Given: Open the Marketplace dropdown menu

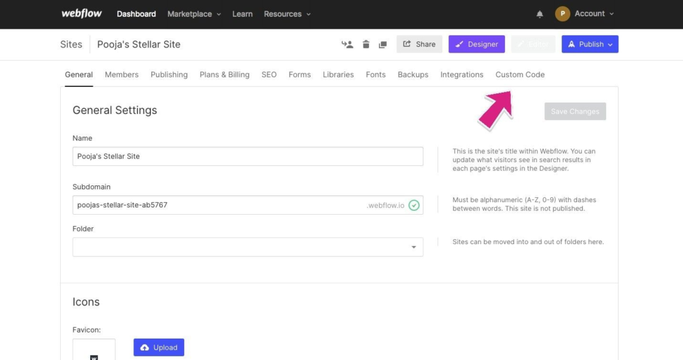Looking at the screenshot, I should [194, 14].
